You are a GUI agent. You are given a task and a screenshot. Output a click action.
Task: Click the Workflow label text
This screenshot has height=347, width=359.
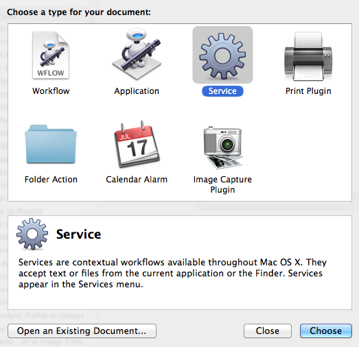tap(51, 91)
